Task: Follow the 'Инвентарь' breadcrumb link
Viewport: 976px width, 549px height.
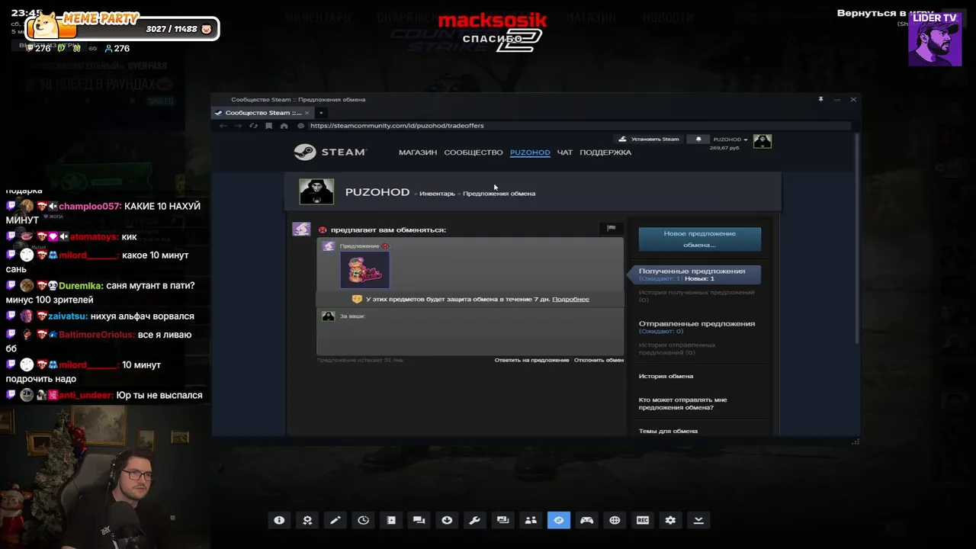Action: [437, 194]
